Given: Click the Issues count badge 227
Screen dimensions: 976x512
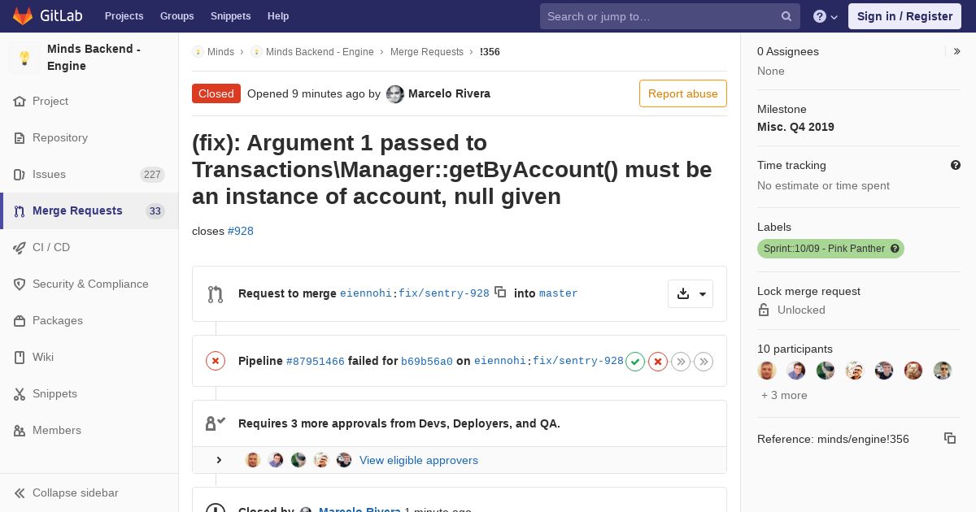Looking at the screenshot, I should click(152, 175).
